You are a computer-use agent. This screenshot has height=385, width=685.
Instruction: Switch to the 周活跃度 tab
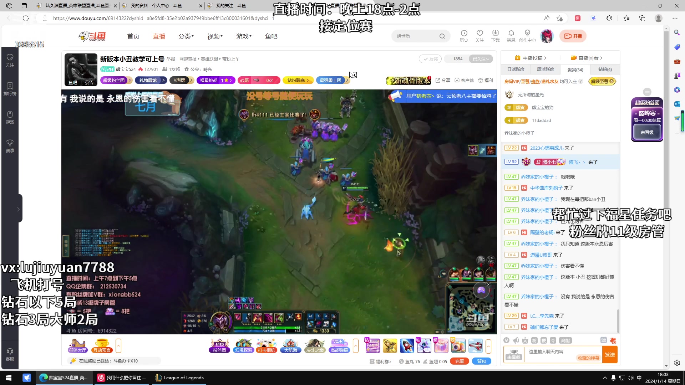coord(546,70)
